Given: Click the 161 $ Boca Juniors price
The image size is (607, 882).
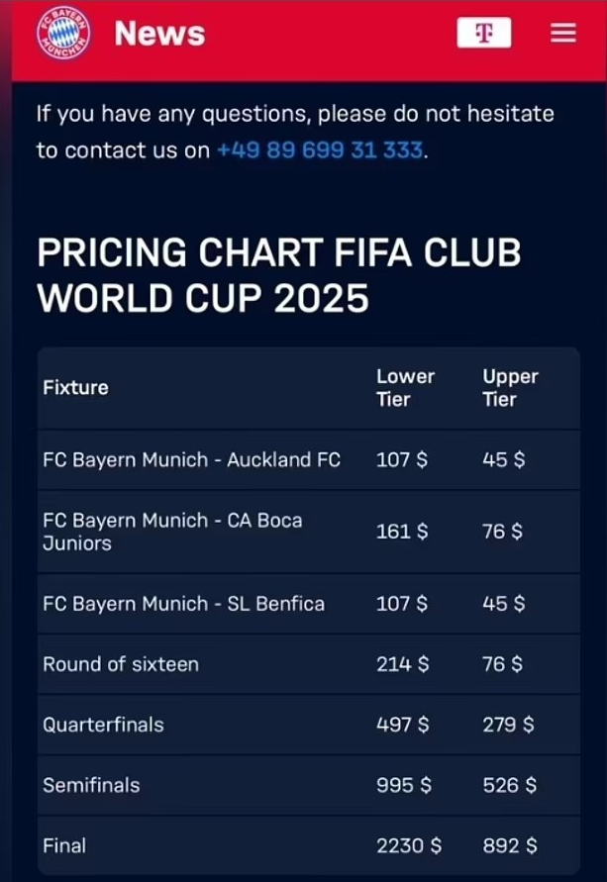Looking at the screenshot, I should coord(402,532).
